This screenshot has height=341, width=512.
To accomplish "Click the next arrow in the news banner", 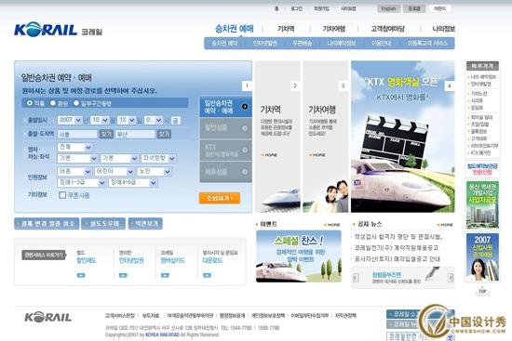I will point(451,278).
